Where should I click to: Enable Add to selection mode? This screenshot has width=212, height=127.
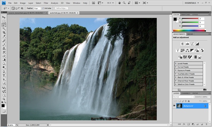point(16,8)
